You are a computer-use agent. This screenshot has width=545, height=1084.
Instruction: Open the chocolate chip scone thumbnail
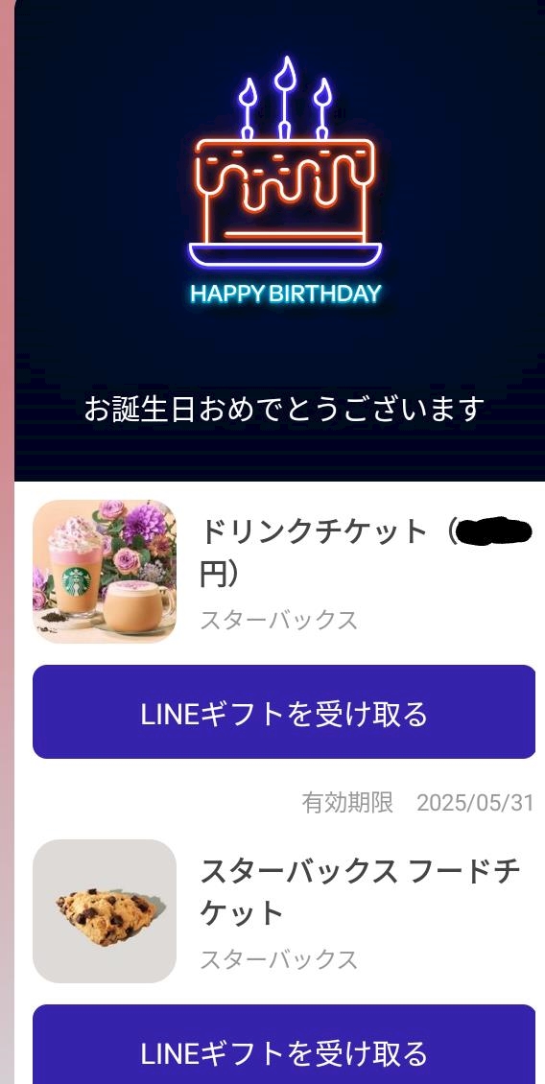(105, 911)
